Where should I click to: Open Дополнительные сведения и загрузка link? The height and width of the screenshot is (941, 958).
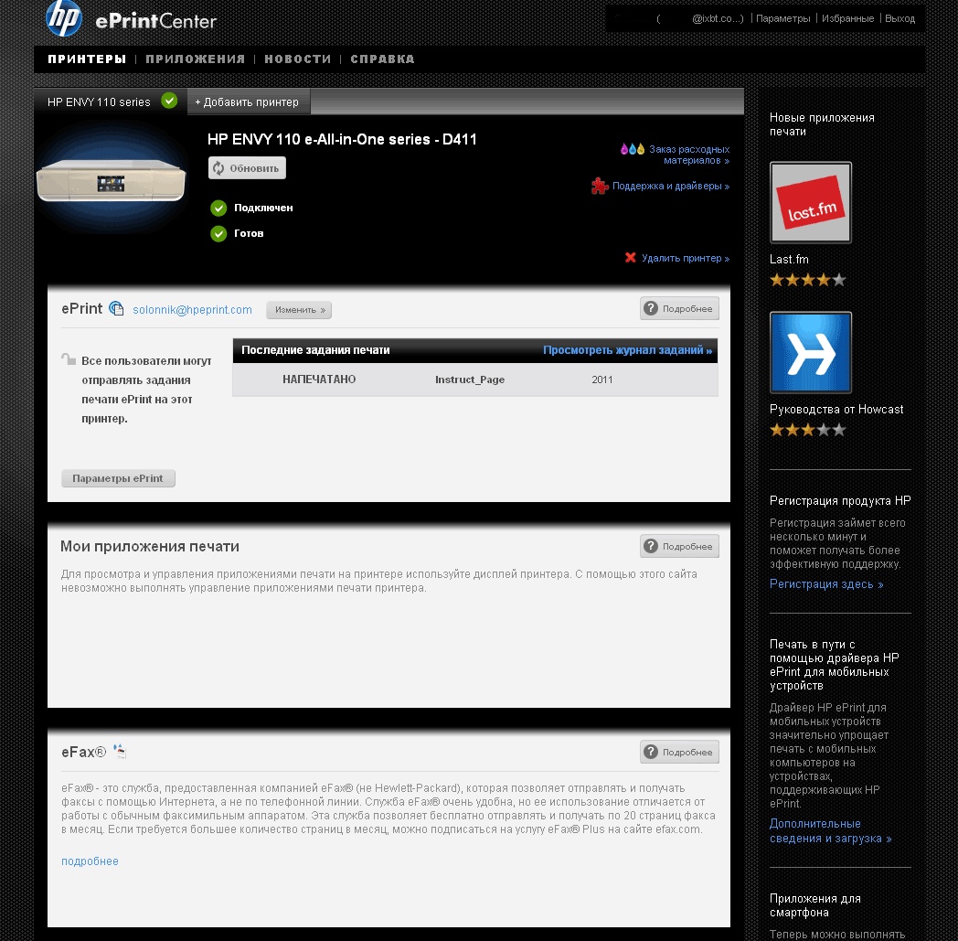click(830, 831)
